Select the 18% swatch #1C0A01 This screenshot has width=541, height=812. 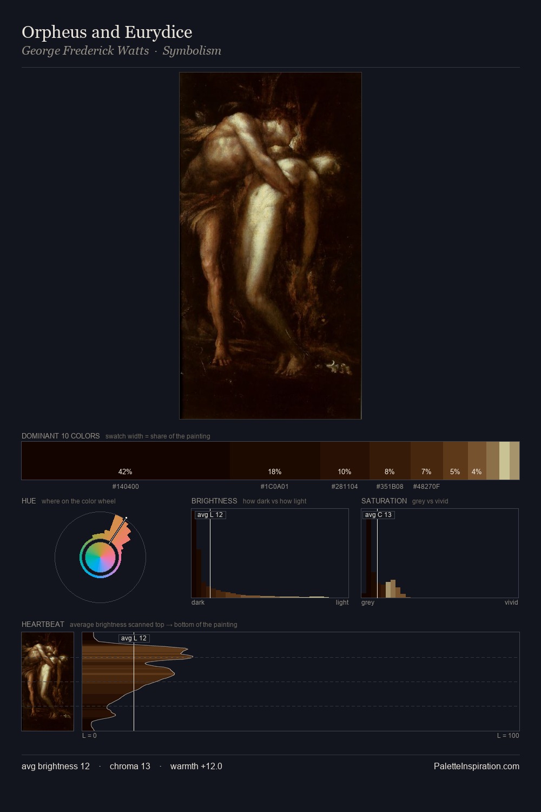coord(275,461)
